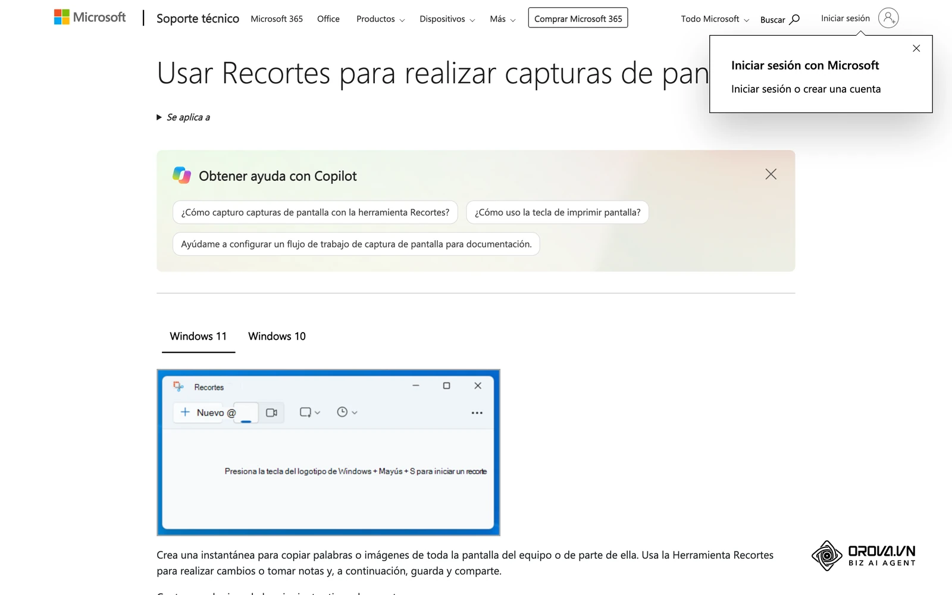Viewport: 952px width, 595px height.
Task: Select the Windows 11 tab
Action: [198, 336]
